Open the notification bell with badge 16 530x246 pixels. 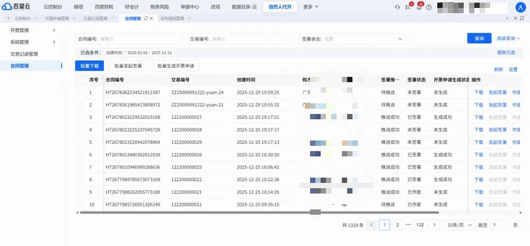pyautogui.click(x=419, y=7)
